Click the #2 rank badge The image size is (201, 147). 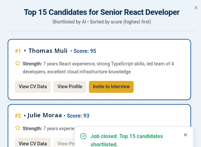click(x=18, y=116)
